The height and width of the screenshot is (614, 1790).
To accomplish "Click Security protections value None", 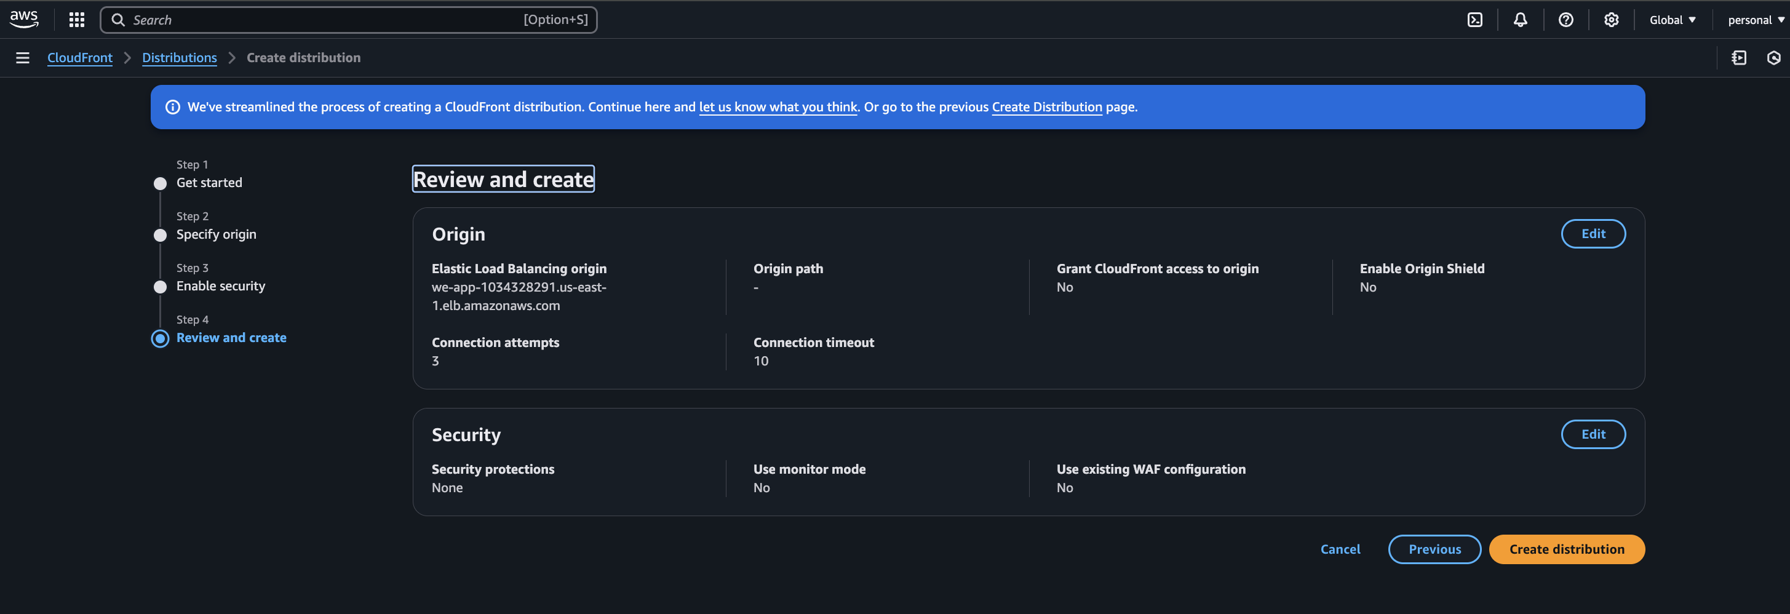I will click(447, 487).
